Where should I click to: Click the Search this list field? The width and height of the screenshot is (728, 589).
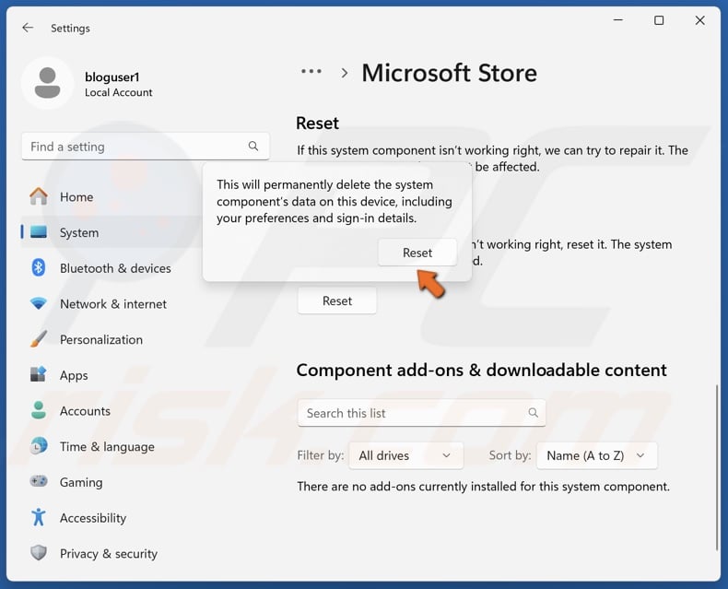pyautogui.click(x=421, y=413)
